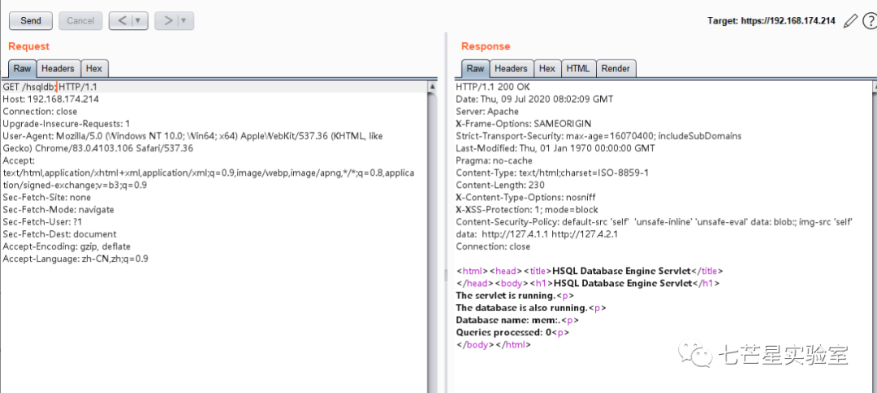The width and height of the screenshot is (877, 393).
Task: Click the 'Target: https://192.168.174.214' label
Action: coord(771,21)
